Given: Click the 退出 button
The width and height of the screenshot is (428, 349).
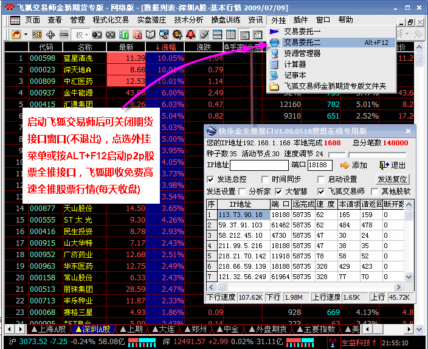Looking at the screenshot, I should (x=393, y=165).
